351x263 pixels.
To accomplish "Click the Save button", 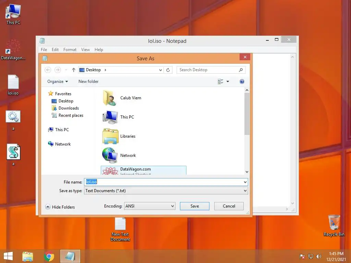I will (x=195, y=206).
